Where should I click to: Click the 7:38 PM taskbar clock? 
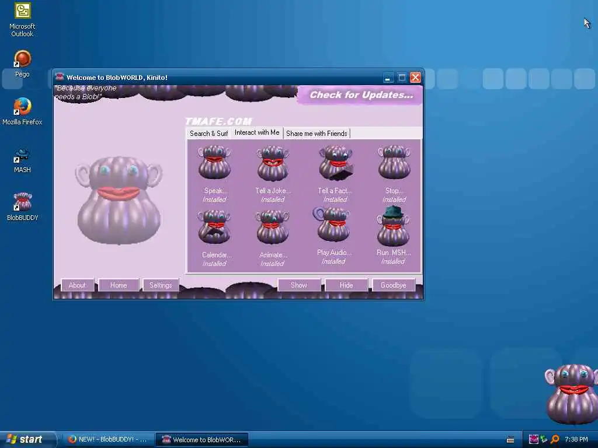point(576,439)
